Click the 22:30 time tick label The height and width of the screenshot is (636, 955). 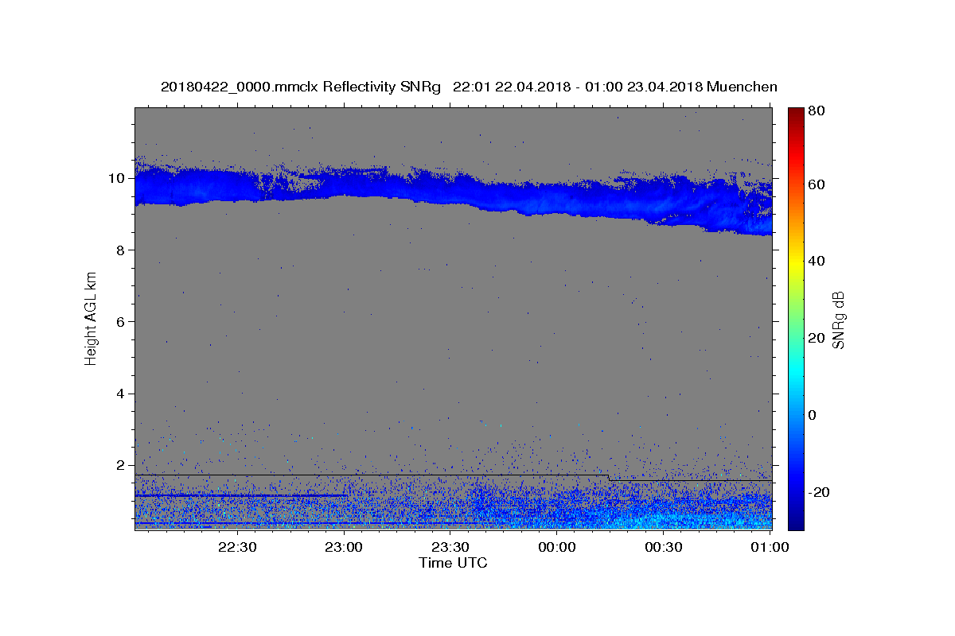237,548
